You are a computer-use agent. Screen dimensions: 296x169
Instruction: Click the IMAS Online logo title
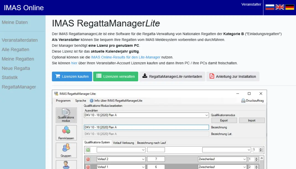pos(24,8)
